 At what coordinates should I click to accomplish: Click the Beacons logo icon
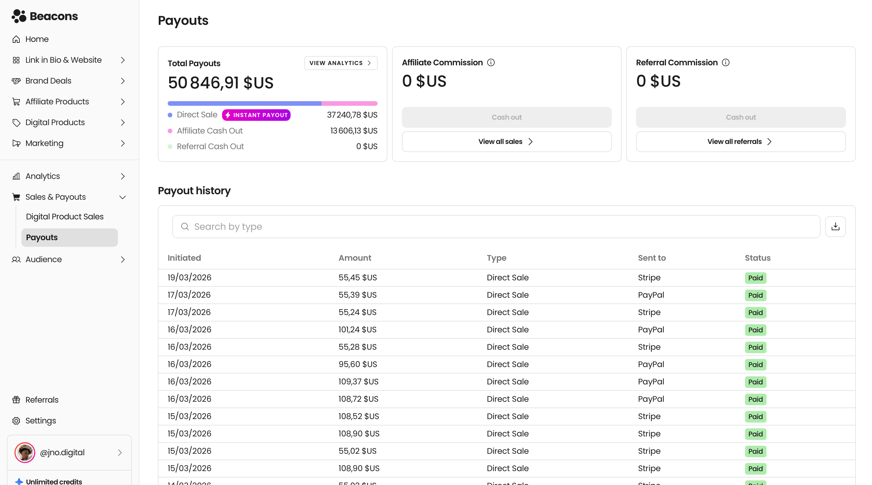click(19, 16)
